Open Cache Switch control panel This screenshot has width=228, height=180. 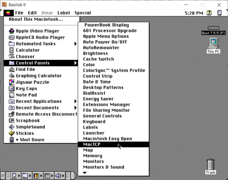click(x=113, y=59)
